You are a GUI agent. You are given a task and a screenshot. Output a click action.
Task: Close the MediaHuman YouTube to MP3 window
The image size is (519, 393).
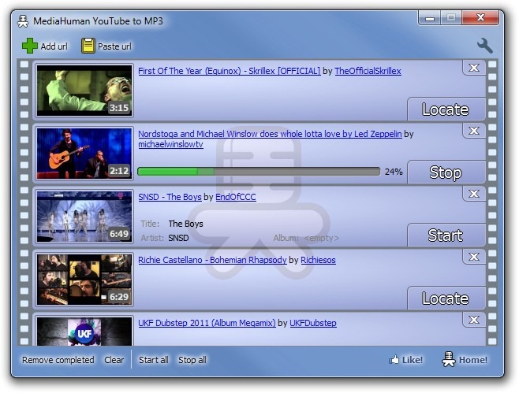pyautogui.click(x=480, y=17)
